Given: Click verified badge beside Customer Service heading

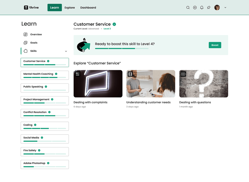Looking at the screenshot, I should coord(115,24).
